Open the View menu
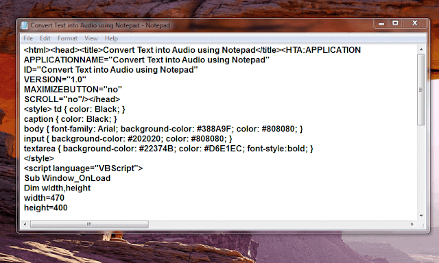The width and height of the screenshot is (439, 263). pos(91,38)
